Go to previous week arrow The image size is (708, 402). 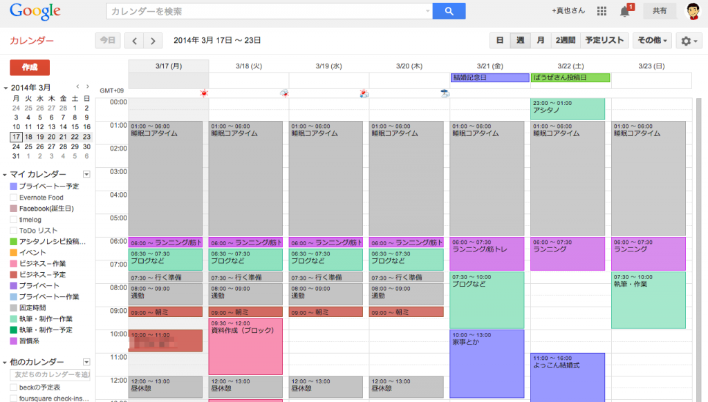point(135,41)
